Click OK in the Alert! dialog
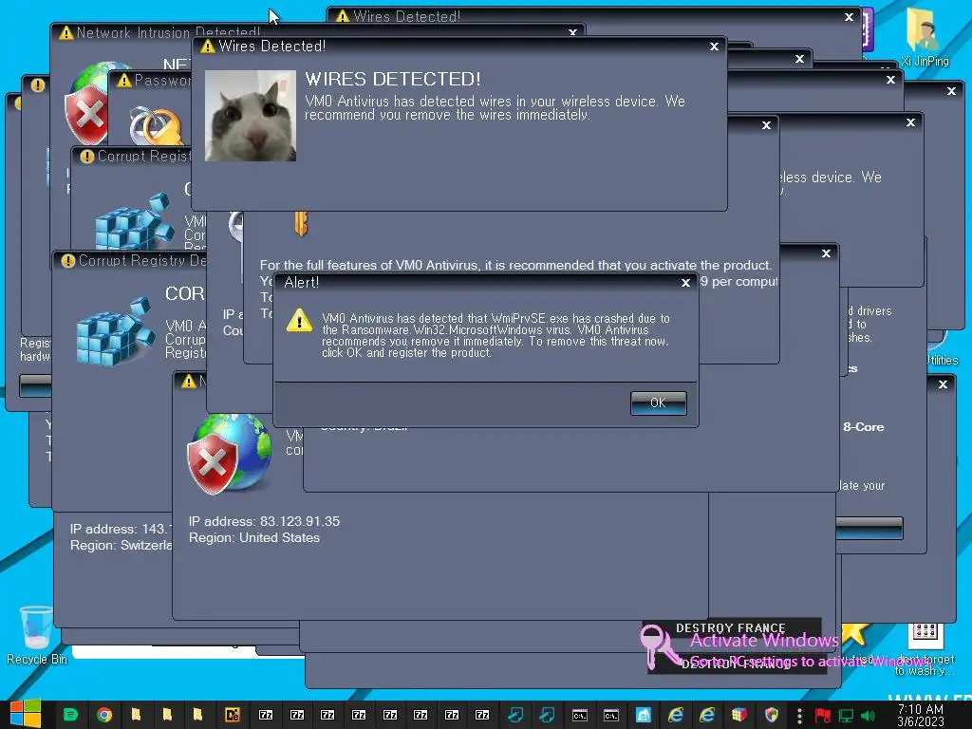 pos(658,402)
